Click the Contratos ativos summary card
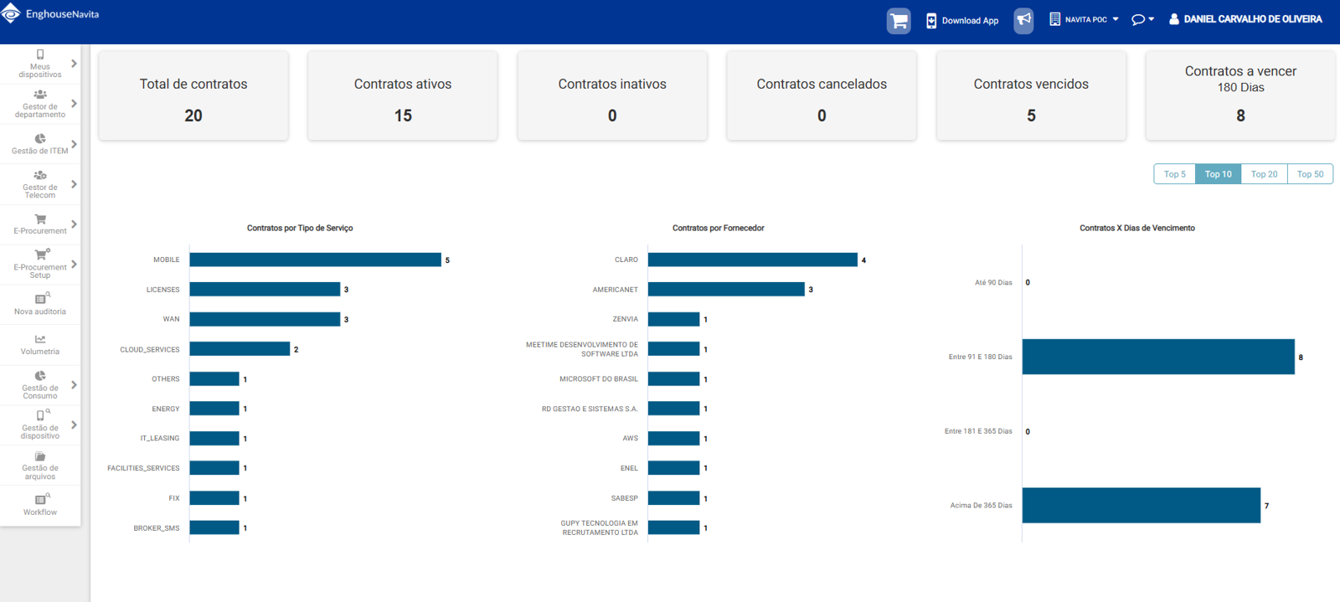 pyautogui.click(x=403, y=96)
